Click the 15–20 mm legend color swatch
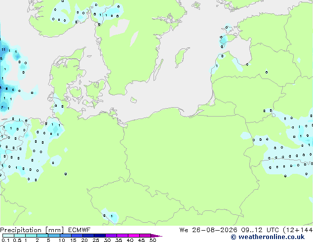The width and height of the screenshot is (313, 242). point(77,236)
